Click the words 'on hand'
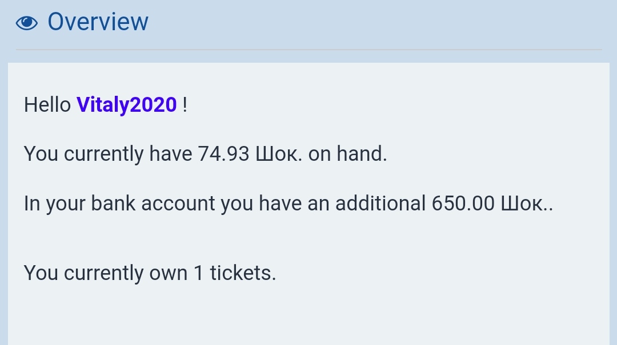The height and width of the screenshot is (345, 617). (x=347, y=155)
